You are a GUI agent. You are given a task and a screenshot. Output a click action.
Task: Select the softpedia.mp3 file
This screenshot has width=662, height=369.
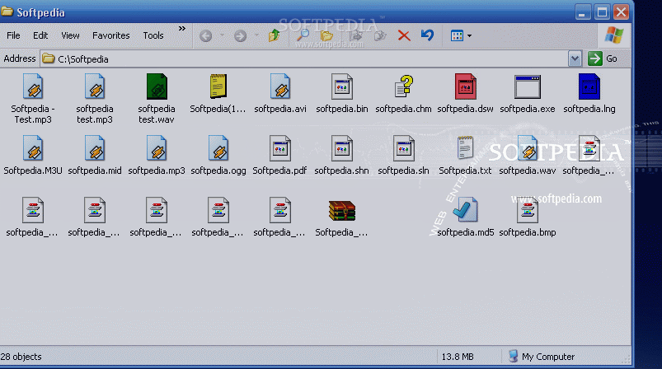coord(157,155)
